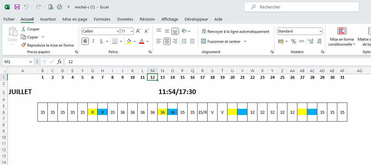Expand Fusionner et centrer dropdown arrow
This screenshot has width=371, height=165.
[245, 41]
